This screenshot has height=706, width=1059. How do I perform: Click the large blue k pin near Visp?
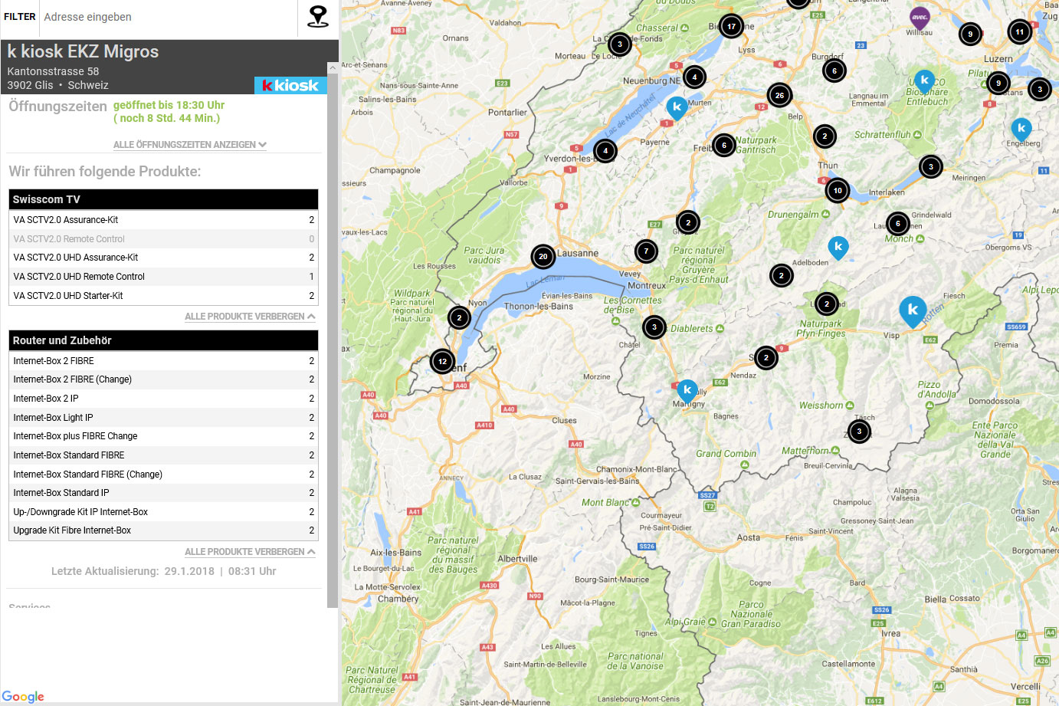[913, 310]
